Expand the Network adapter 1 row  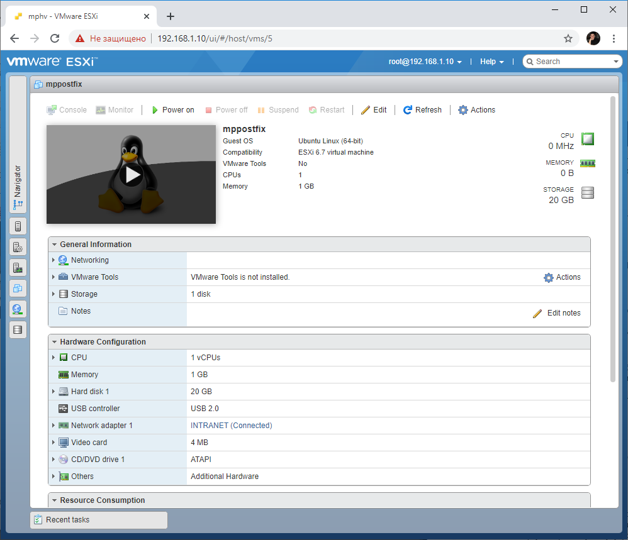click(53, 426)
